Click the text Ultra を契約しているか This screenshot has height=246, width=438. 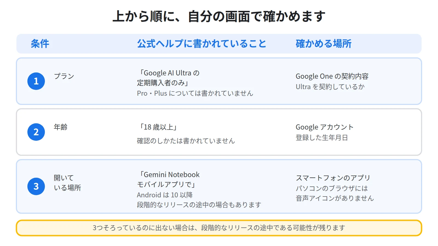(330, 87)
